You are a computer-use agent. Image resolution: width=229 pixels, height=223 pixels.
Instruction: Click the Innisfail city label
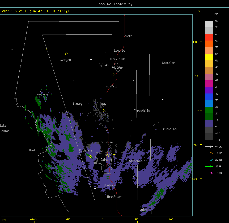pos(110,86)
